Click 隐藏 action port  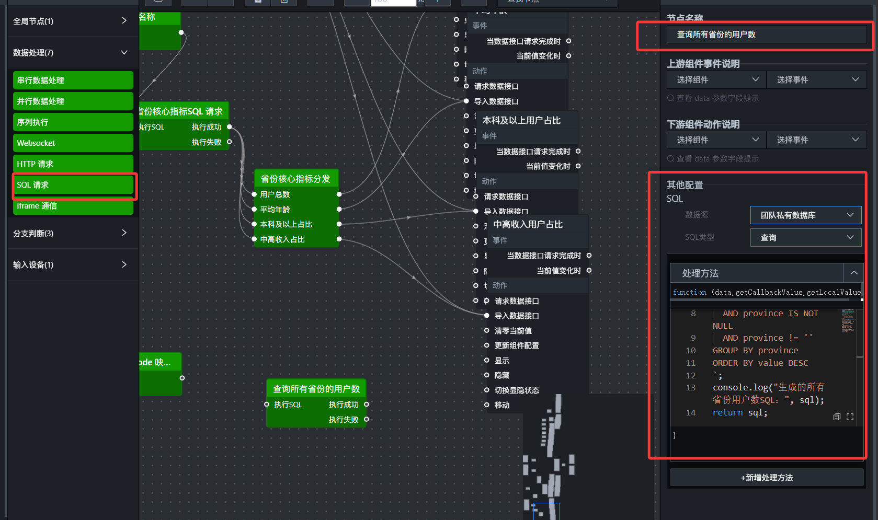click(x=487, y=375)
